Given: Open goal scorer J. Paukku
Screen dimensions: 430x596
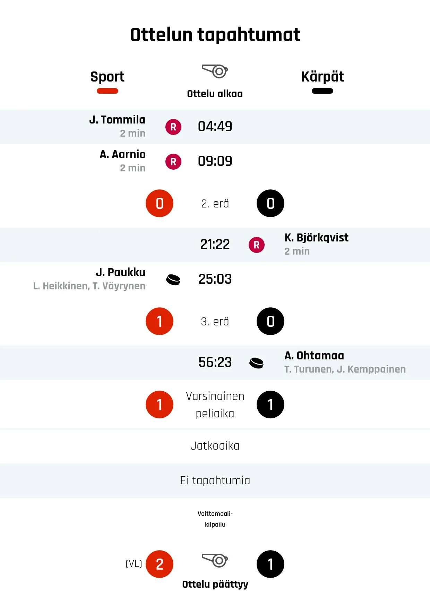Looking at the screenshot, I should pyautogui.click(x=120, y=272).
